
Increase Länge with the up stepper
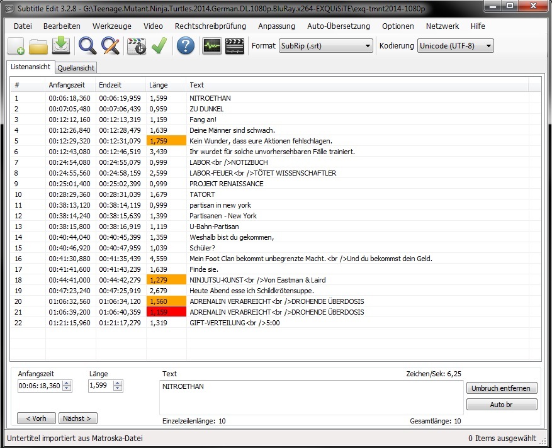(118, 383)
